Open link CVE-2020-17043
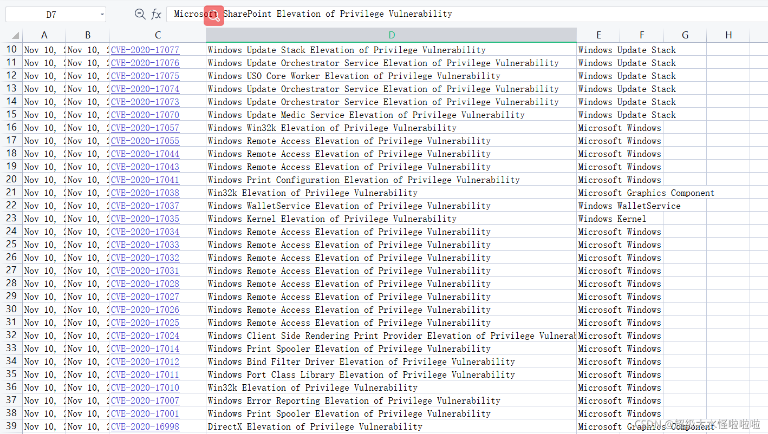The width and height of the screenshot is (768, 434). pyautogui.click(x=145, y=167)
